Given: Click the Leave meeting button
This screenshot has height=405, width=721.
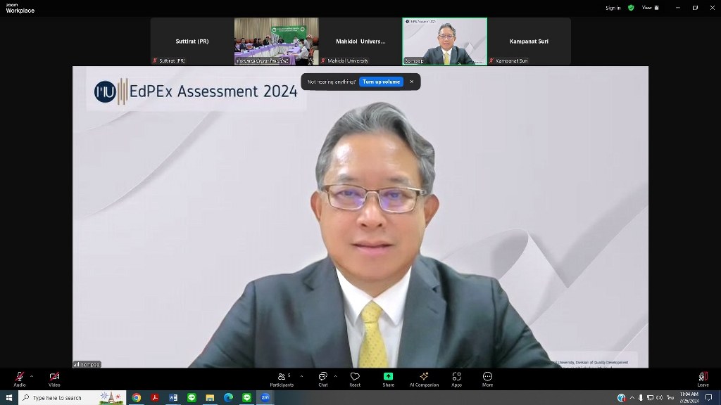Looking at the screenshot, I should [x=703, y=379].
